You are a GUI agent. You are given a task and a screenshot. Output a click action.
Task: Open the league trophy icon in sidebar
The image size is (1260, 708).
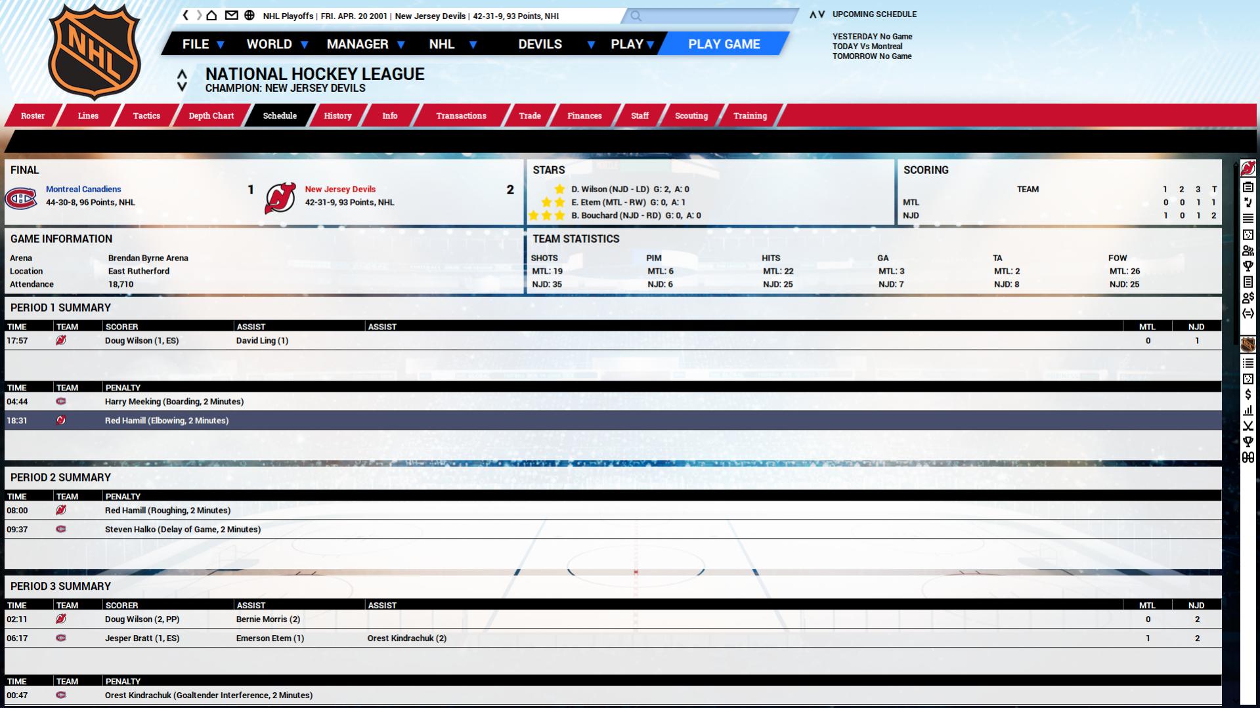click(x=1248, y=442)
